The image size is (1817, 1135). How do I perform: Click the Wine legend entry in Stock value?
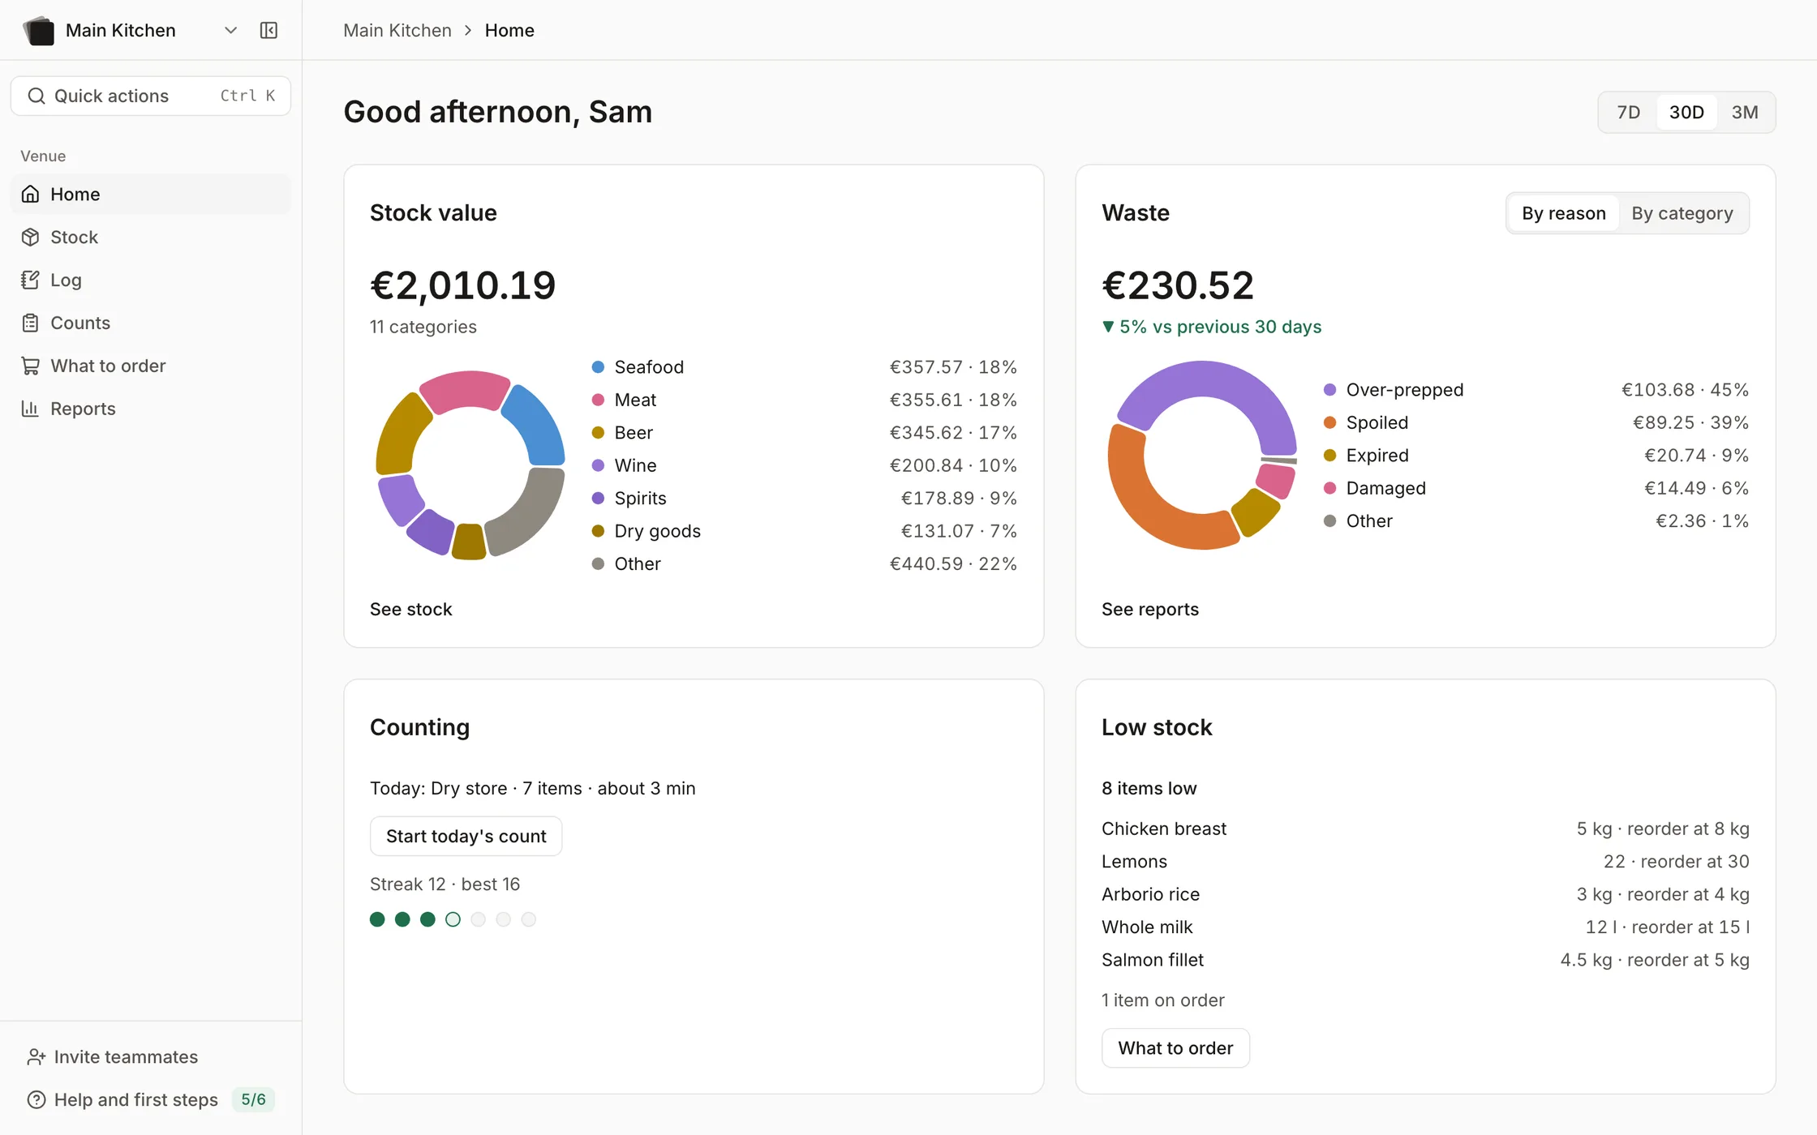tap(804, 465)
